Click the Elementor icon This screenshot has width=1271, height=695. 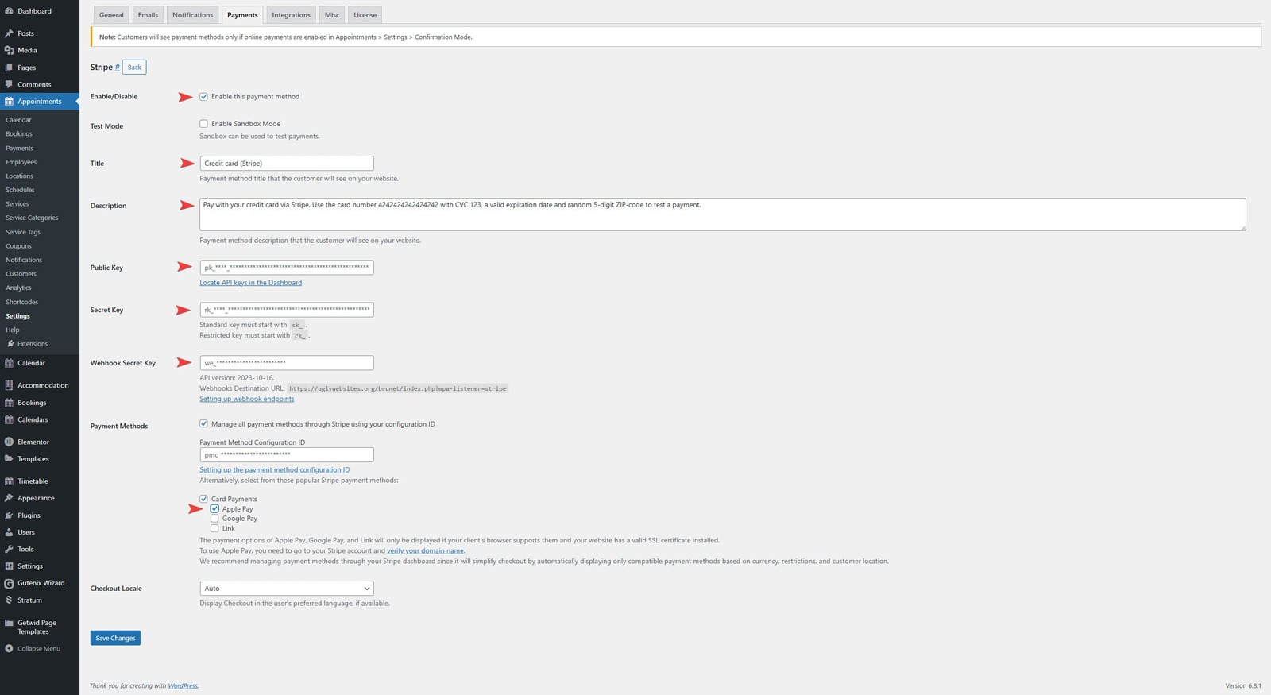pyautogui.click(x=9, y=442)
